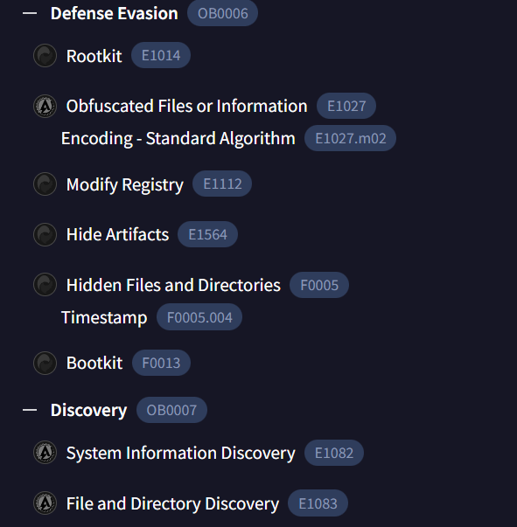Open the OB0007 objective badge
Viewport: 517px width, 527px height.
171,410
